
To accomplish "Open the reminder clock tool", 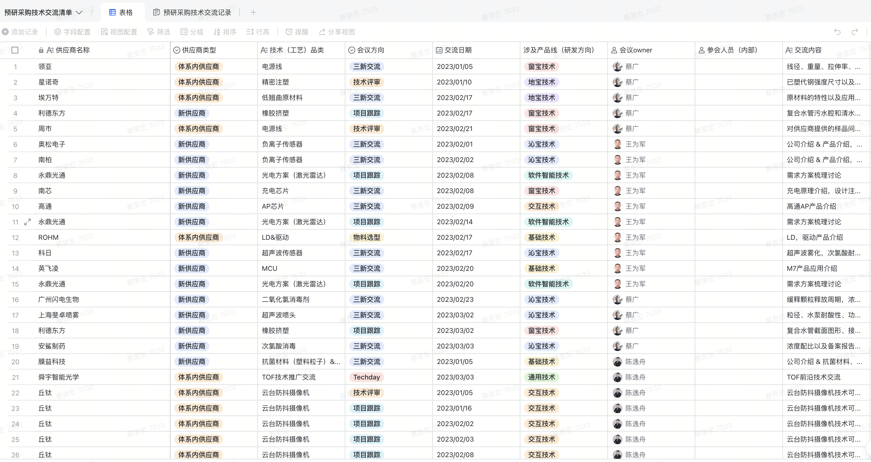I will pyautogui.click(x=289, y=32).
